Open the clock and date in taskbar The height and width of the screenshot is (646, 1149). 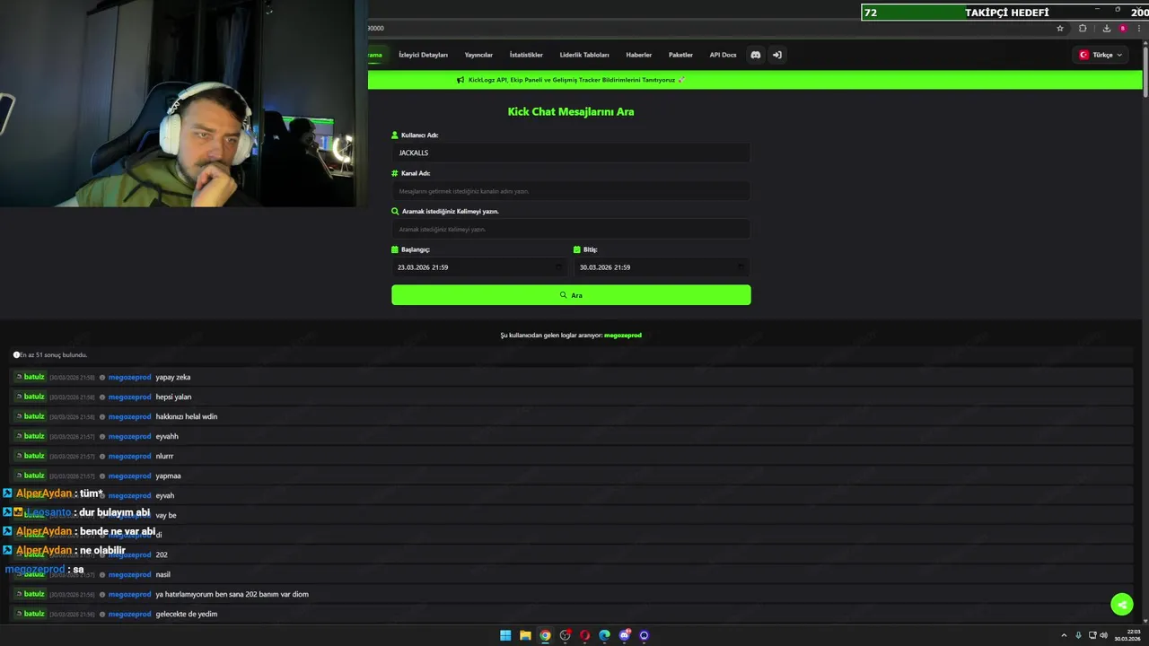pyautogui.click(x=1127, y=635)
